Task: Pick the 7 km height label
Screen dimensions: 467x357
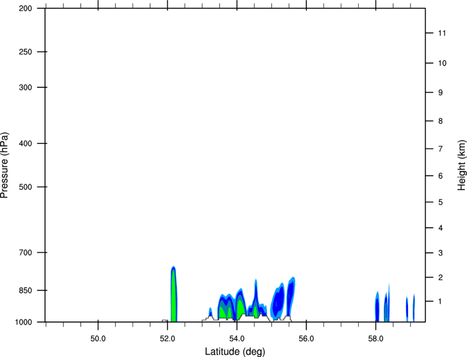Action: pyautogui.click(x=441, y=149)
